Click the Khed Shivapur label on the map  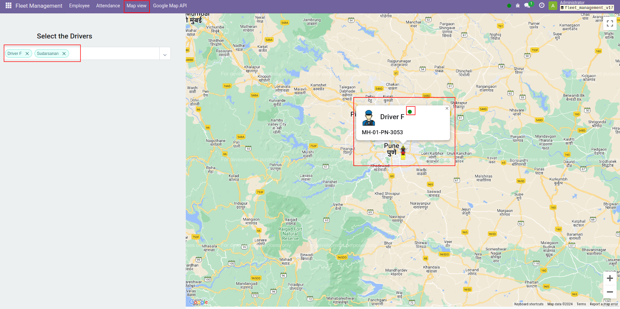[387, 195]
